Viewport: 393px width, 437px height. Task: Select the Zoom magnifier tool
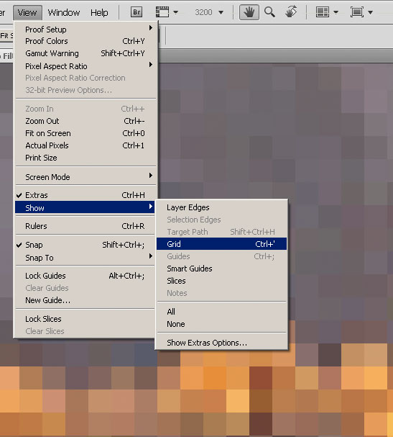[x=269, y=12]
